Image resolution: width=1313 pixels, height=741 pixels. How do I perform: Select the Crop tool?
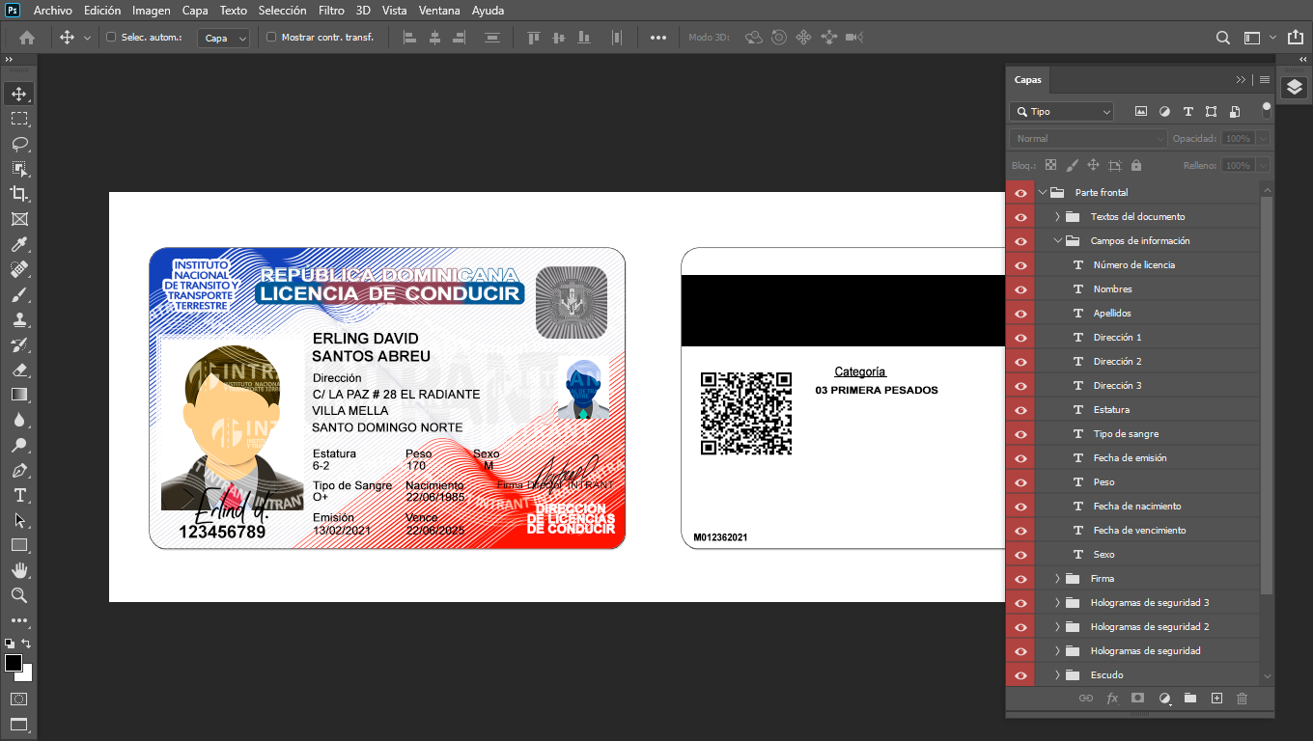point(19,194)
